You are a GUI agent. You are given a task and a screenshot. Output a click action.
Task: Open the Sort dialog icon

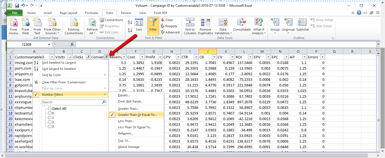coord(139,25)
